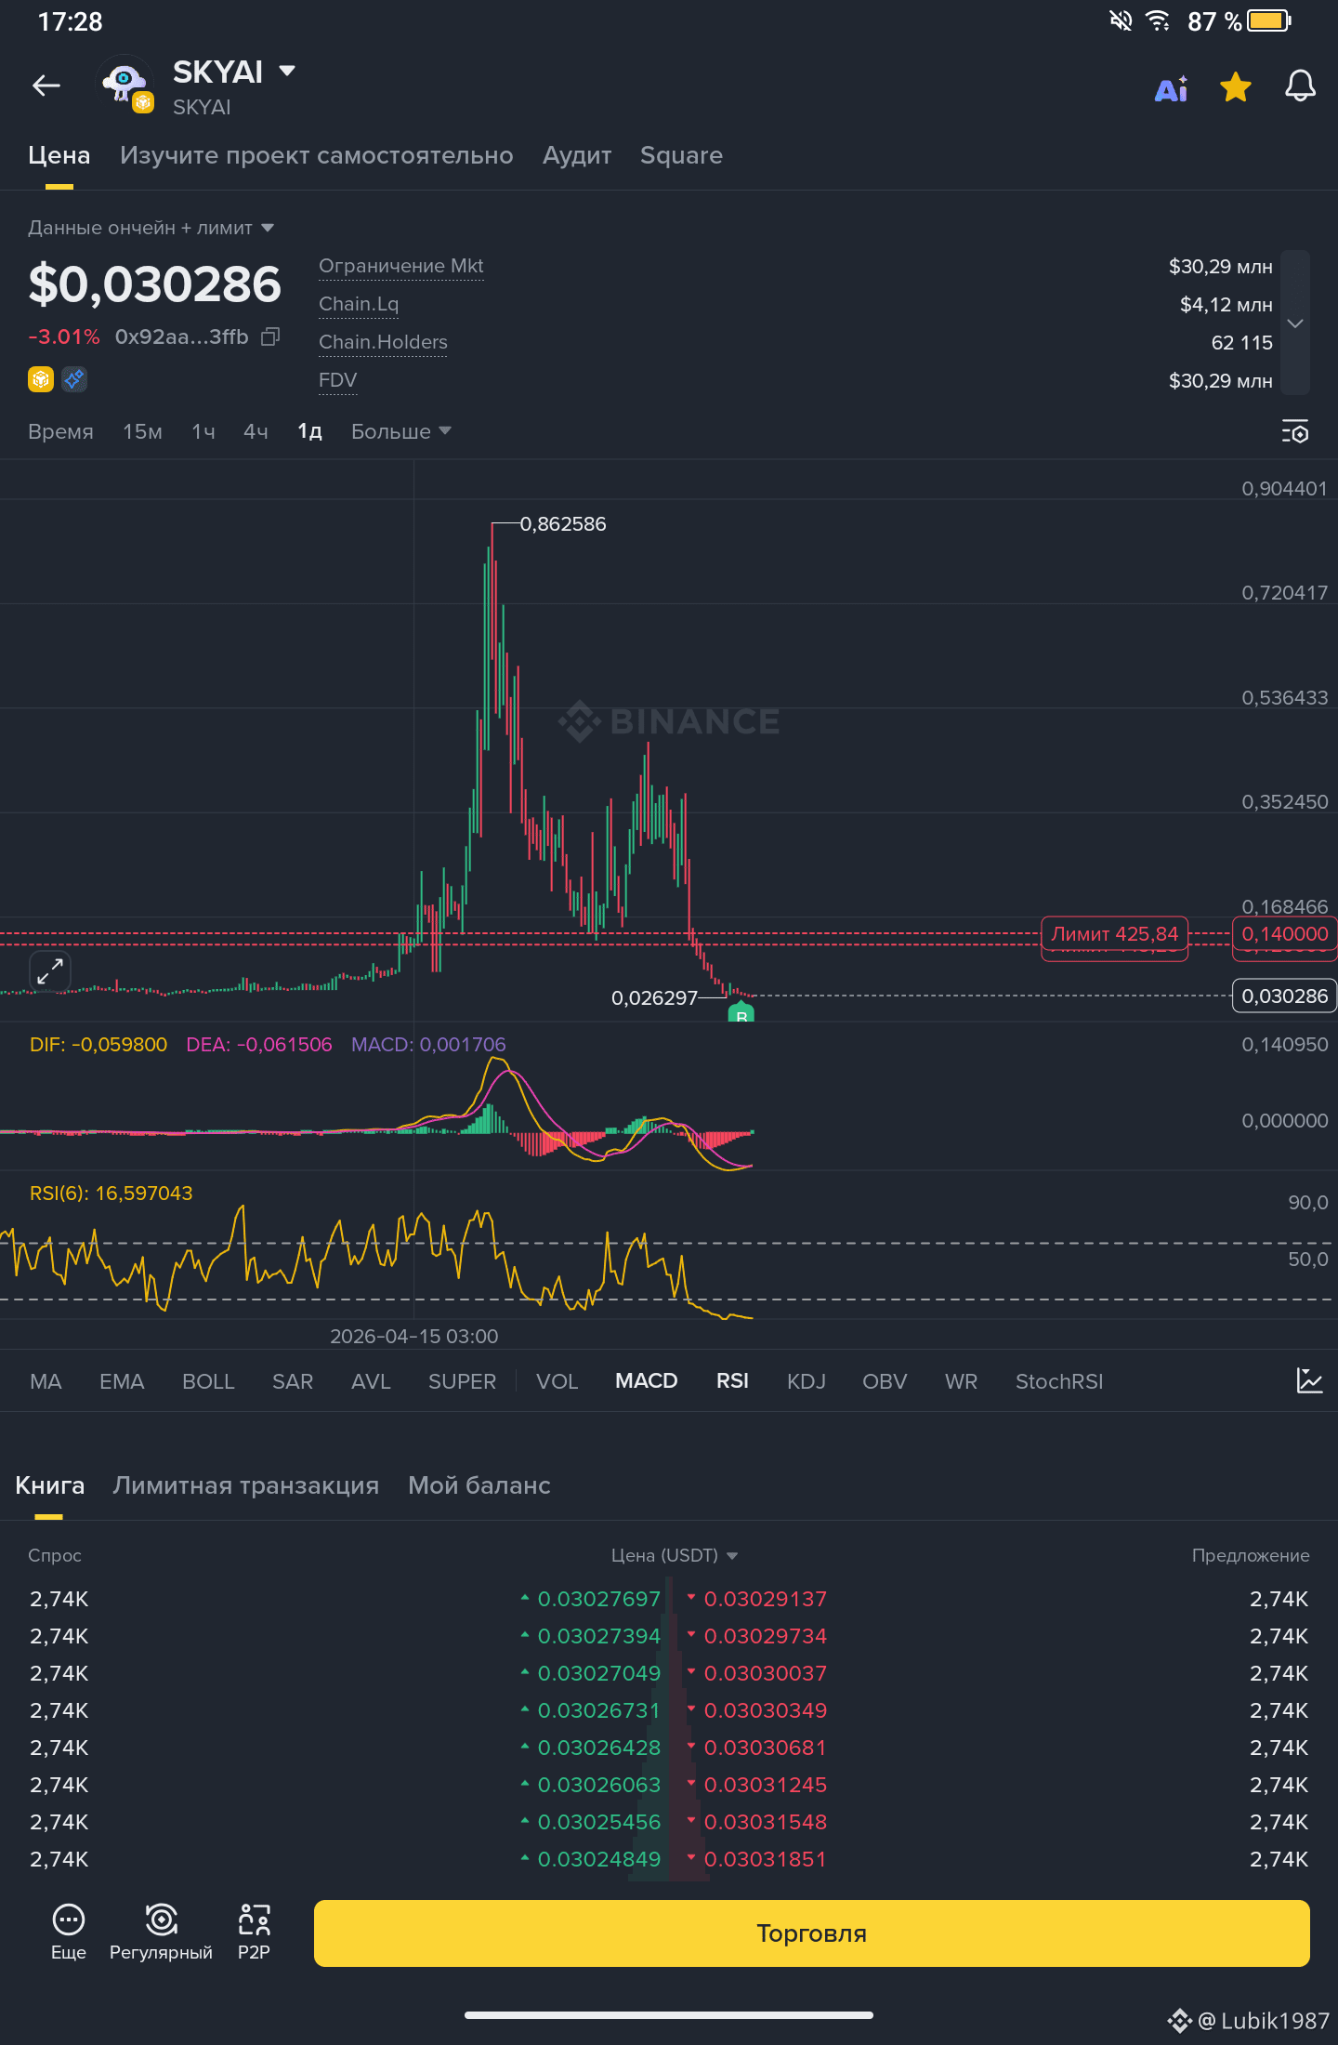
Task: Tap RSI(6): 16,597043 legend
Action: click(111, 1194)
